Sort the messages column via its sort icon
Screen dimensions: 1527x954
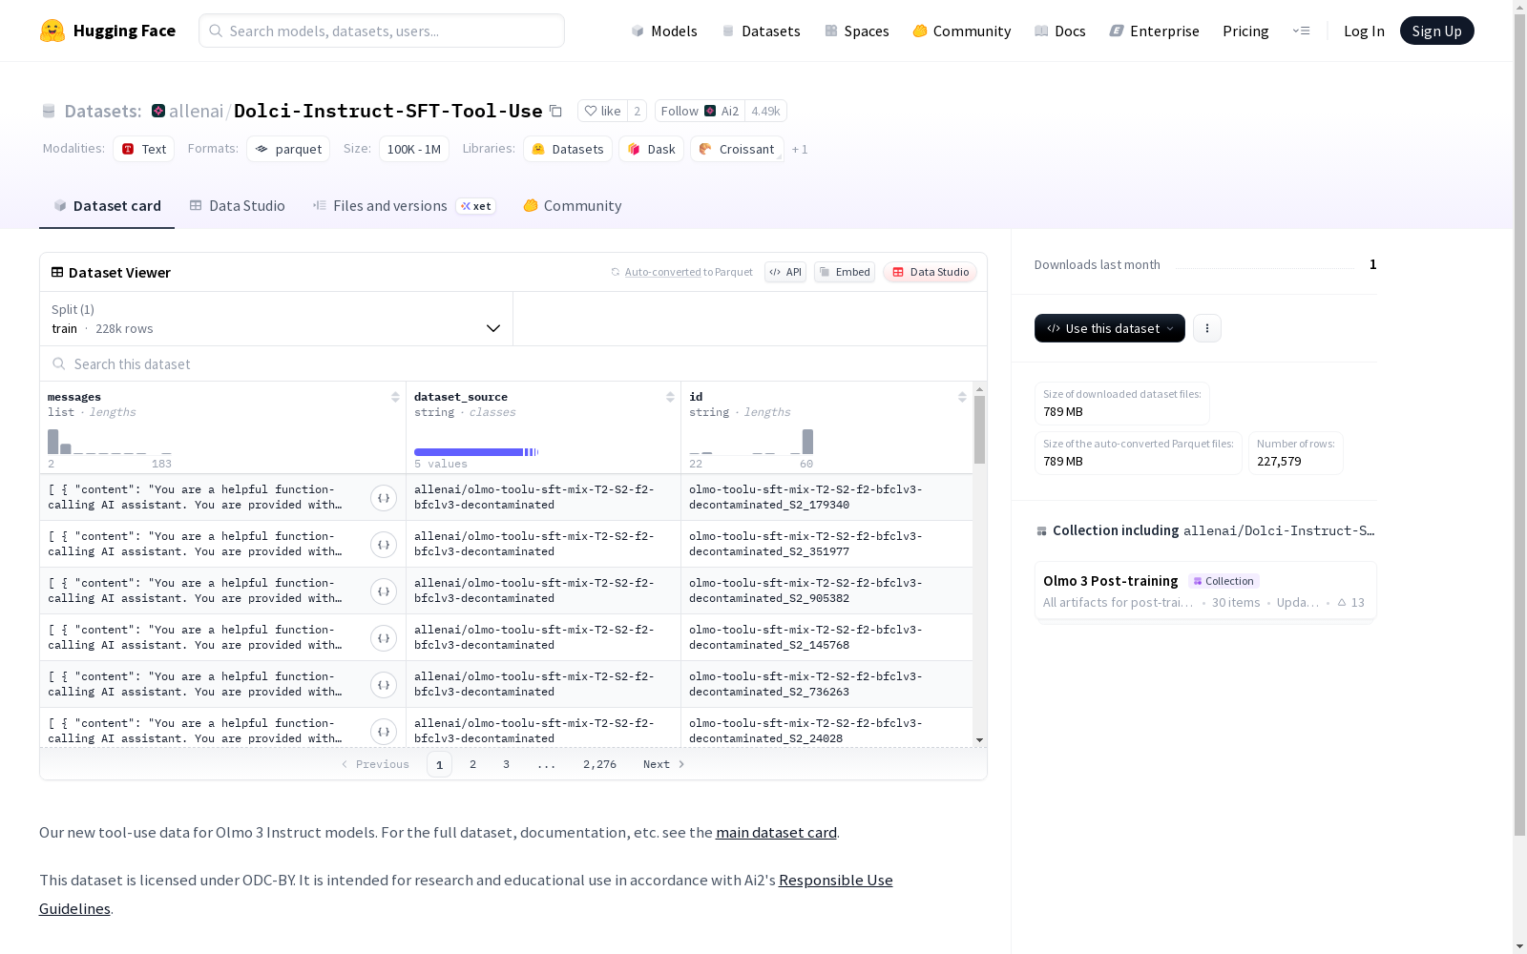coord(395,397)
